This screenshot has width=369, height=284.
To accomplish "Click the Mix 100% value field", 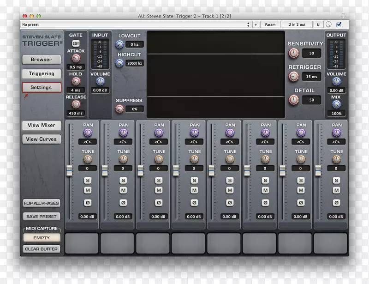I will click(337, 113).
